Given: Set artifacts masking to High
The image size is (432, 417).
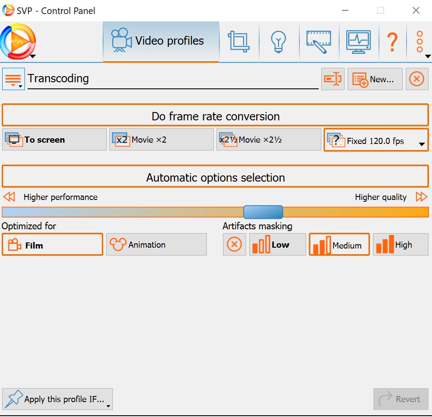Looking at the screenshot, I should click(x=400, y=245).
